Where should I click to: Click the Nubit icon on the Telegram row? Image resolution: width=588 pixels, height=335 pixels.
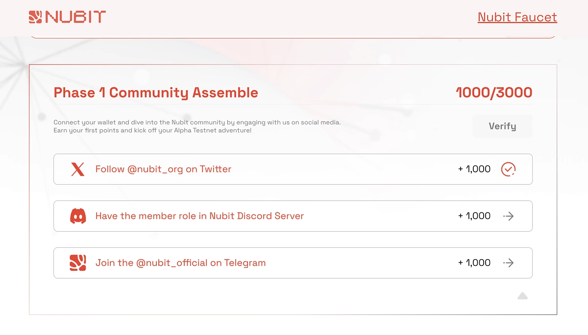[x=78, y=263]
